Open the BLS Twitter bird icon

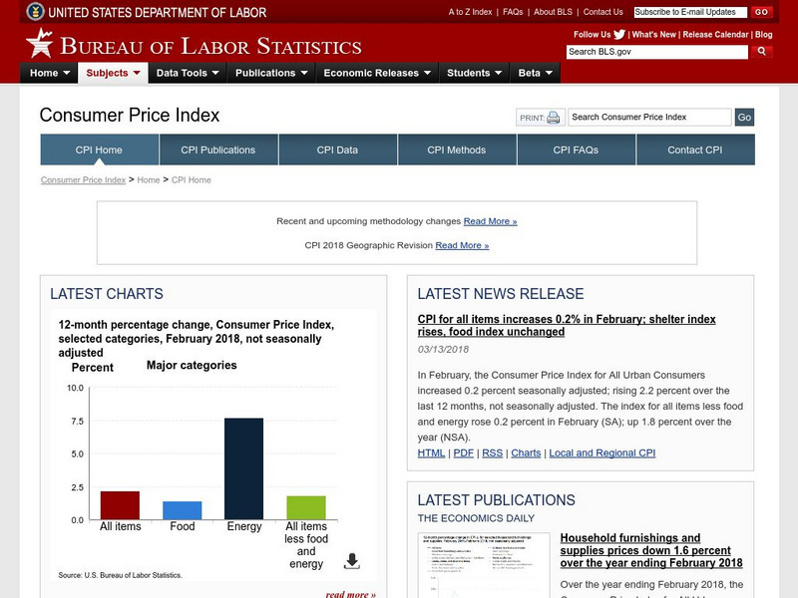click(x=619, y=35)
